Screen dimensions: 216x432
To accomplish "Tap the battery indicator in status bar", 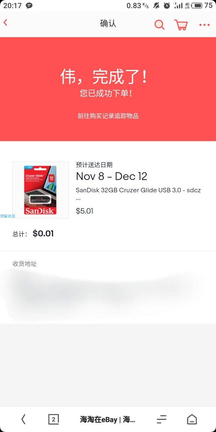I will pos(197,5).
